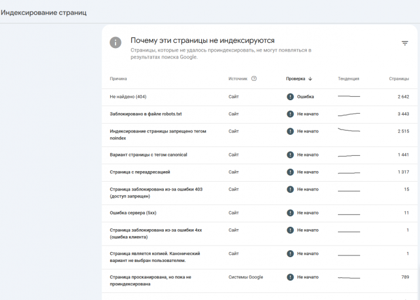Open the noindex tag reason row

[158, 135]
